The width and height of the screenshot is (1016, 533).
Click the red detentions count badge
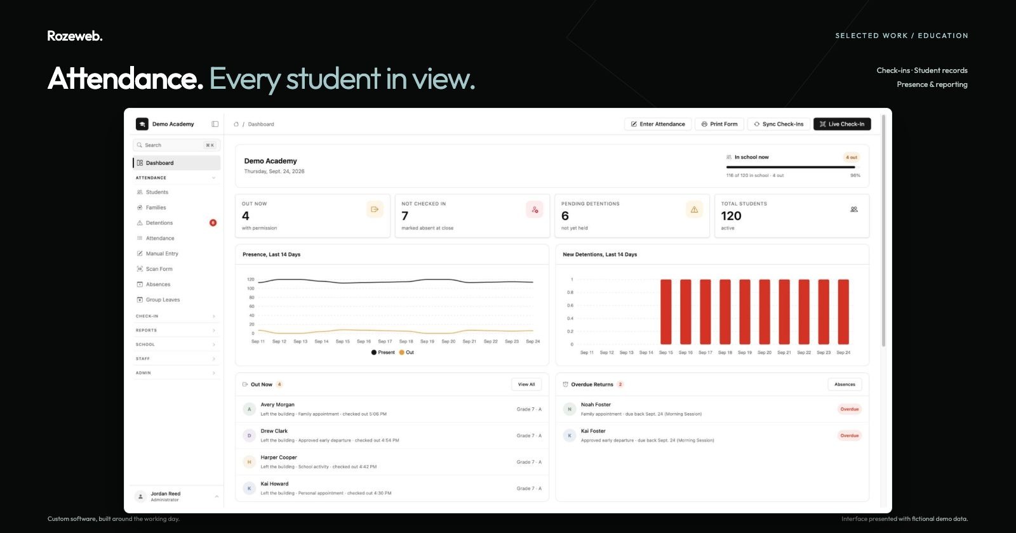click(x=213, y=223)
